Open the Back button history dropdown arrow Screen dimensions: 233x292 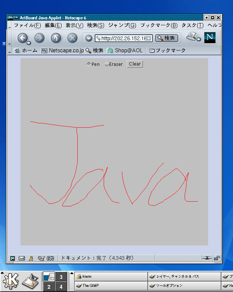point(29,43)
